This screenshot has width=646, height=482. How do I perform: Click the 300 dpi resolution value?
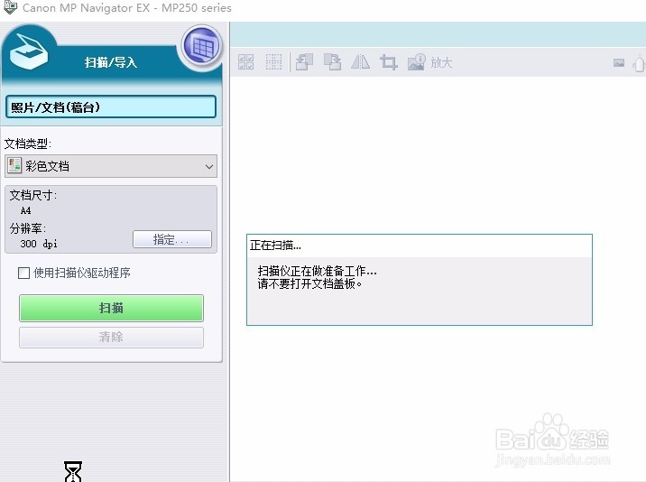(x=39, y=244)
